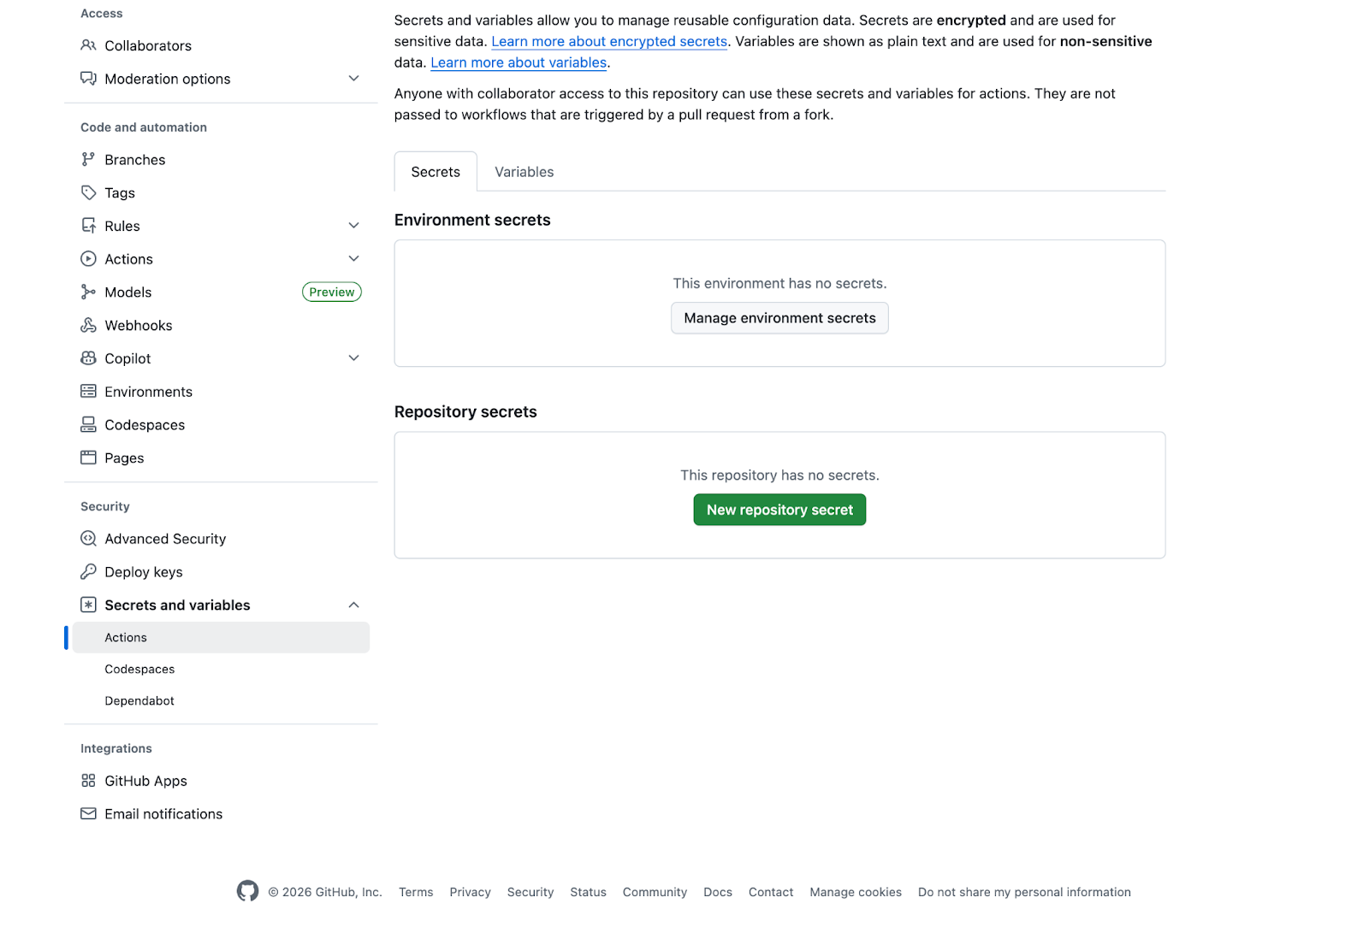Collapse the Secrets and variables section
Image resolution: width=1369 pixels, height=927 pixels.
pos(353,605)
